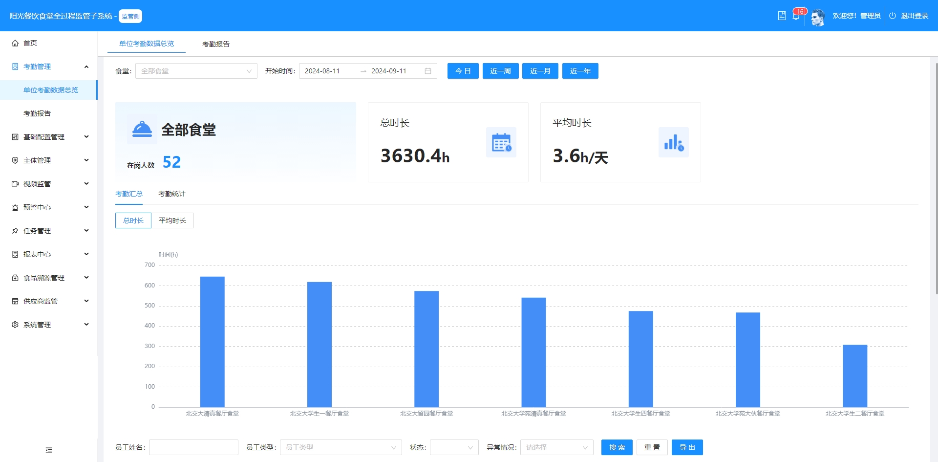Click the 北交大清真餐厅食堂 chart bar
This screenshot has height=462, width=938.
(x=213, y=342)
